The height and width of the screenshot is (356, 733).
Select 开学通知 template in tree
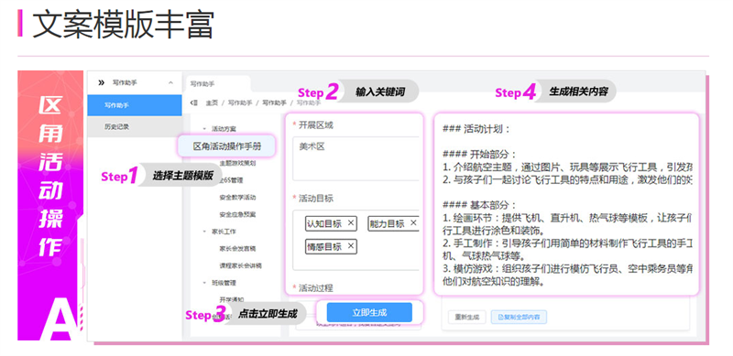(232, 299)
